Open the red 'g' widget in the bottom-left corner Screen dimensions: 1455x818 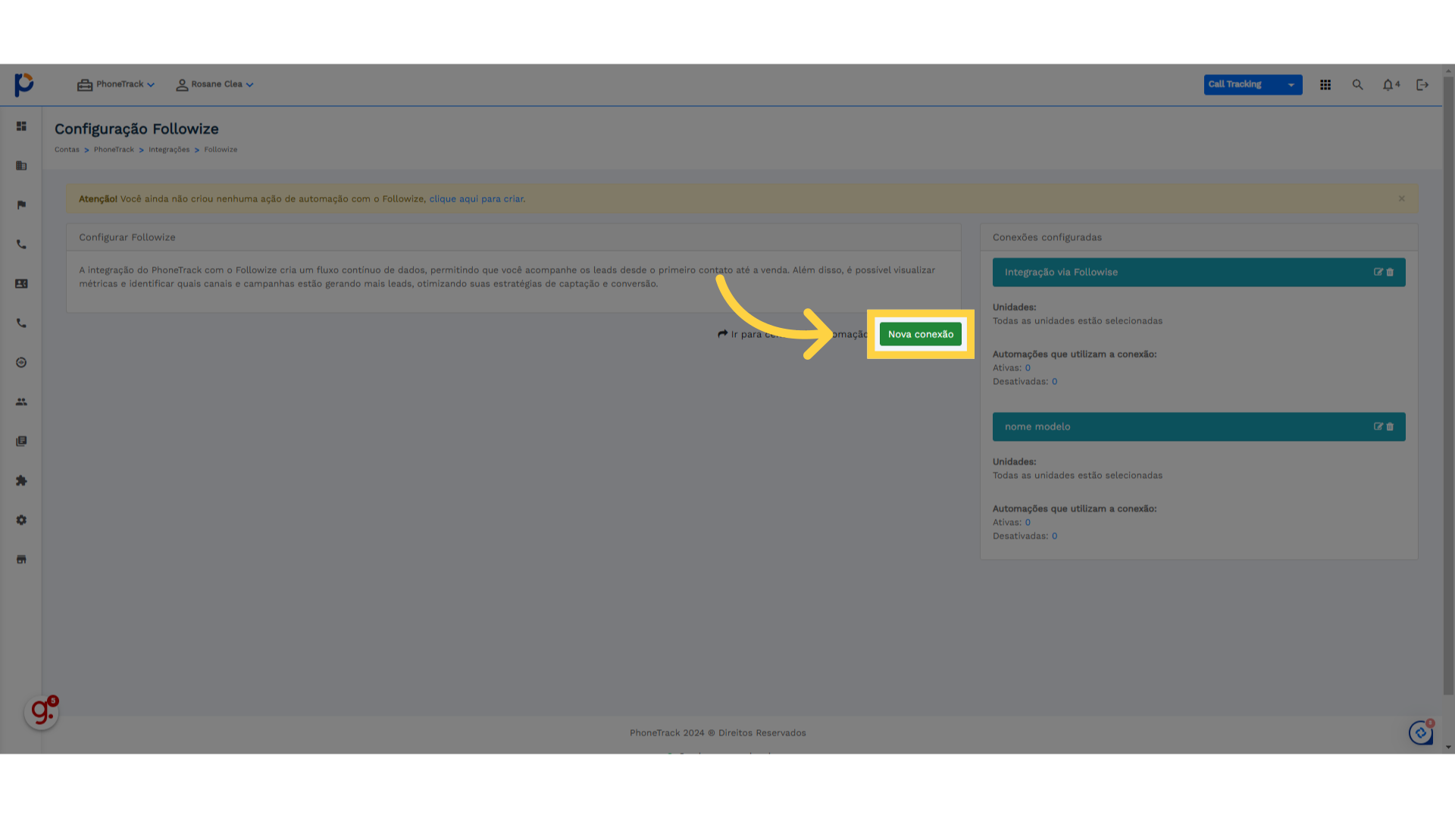[42, 712]
